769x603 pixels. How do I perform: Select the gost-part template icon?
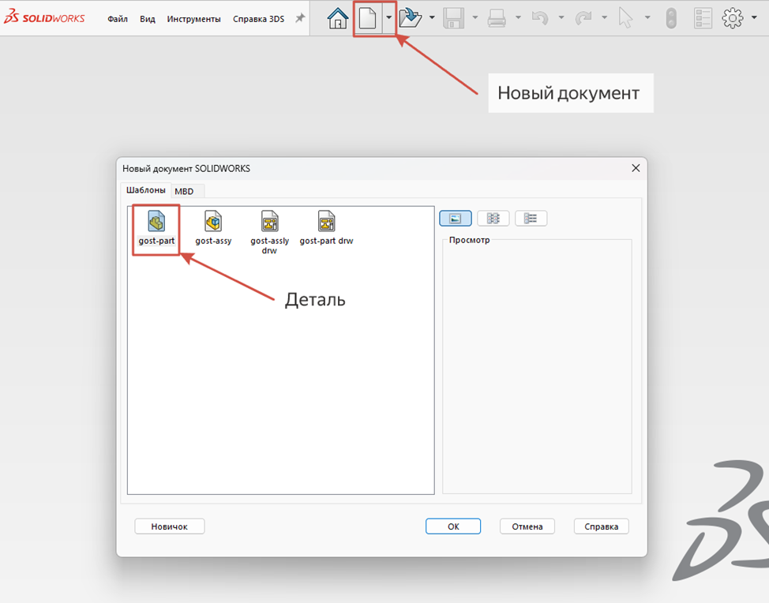[156, 228]
